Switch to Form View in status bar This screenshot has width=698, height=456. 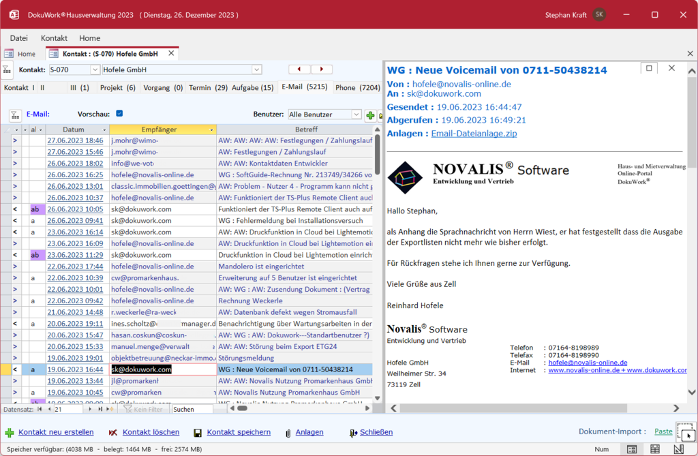point(632,449)
